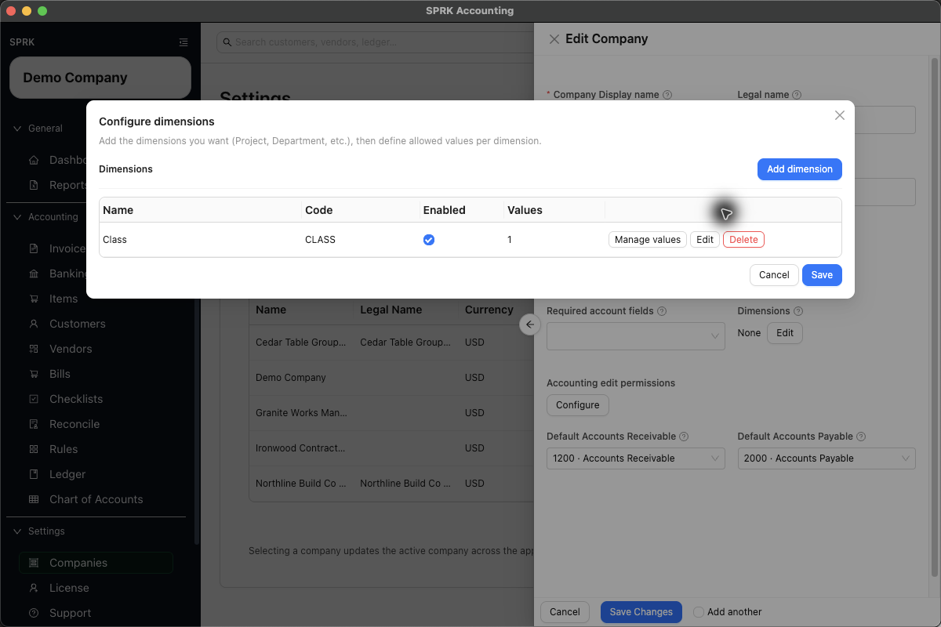941x627 pixels.
Task: Click help icon next to Dimensions label
Action: tap(798, 311)
